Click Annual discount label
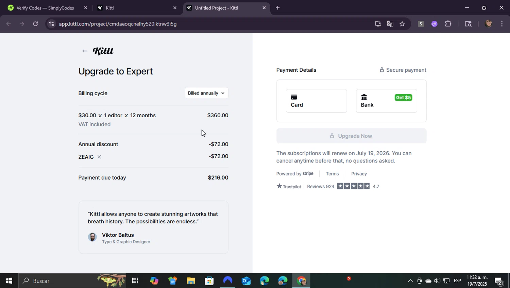 coord(98,144)
